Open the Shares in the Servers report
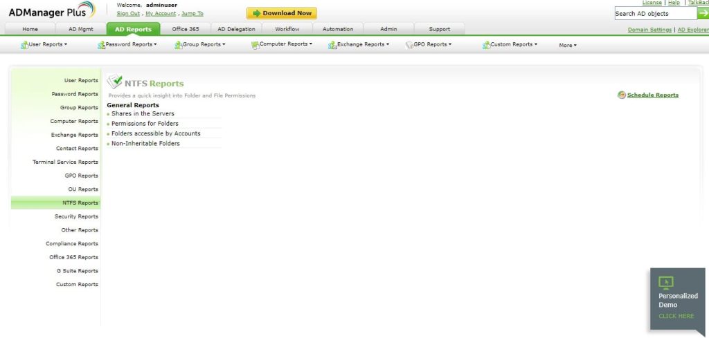The height and width of the screenshot is (338, 709). 143,113
